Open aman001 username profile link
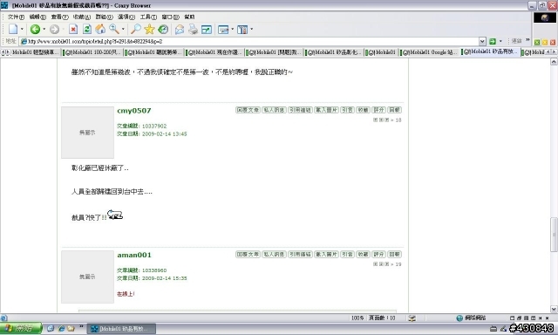558x335 pixels. (x=134, y=255)
